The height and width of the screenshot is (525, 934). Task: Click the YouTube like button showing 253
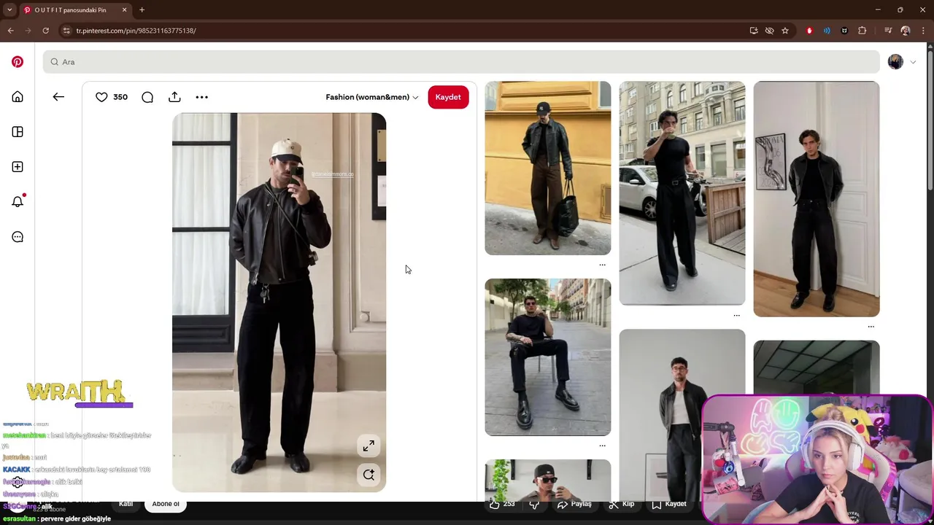[x=502, y=504]
